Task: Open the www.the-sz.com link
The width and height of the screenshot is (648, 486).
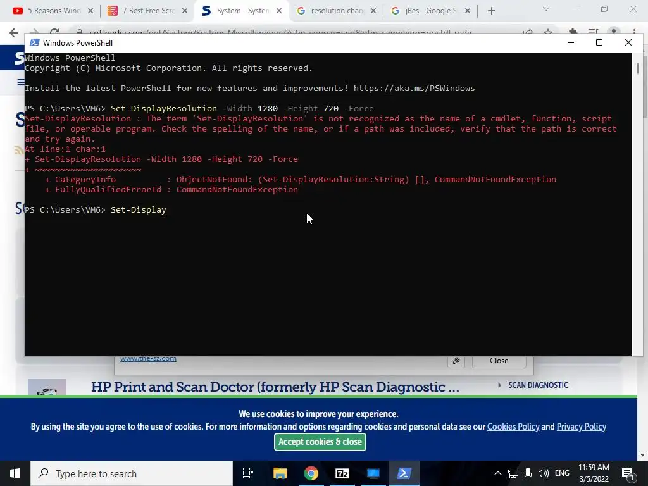Action: coord(148,358)
